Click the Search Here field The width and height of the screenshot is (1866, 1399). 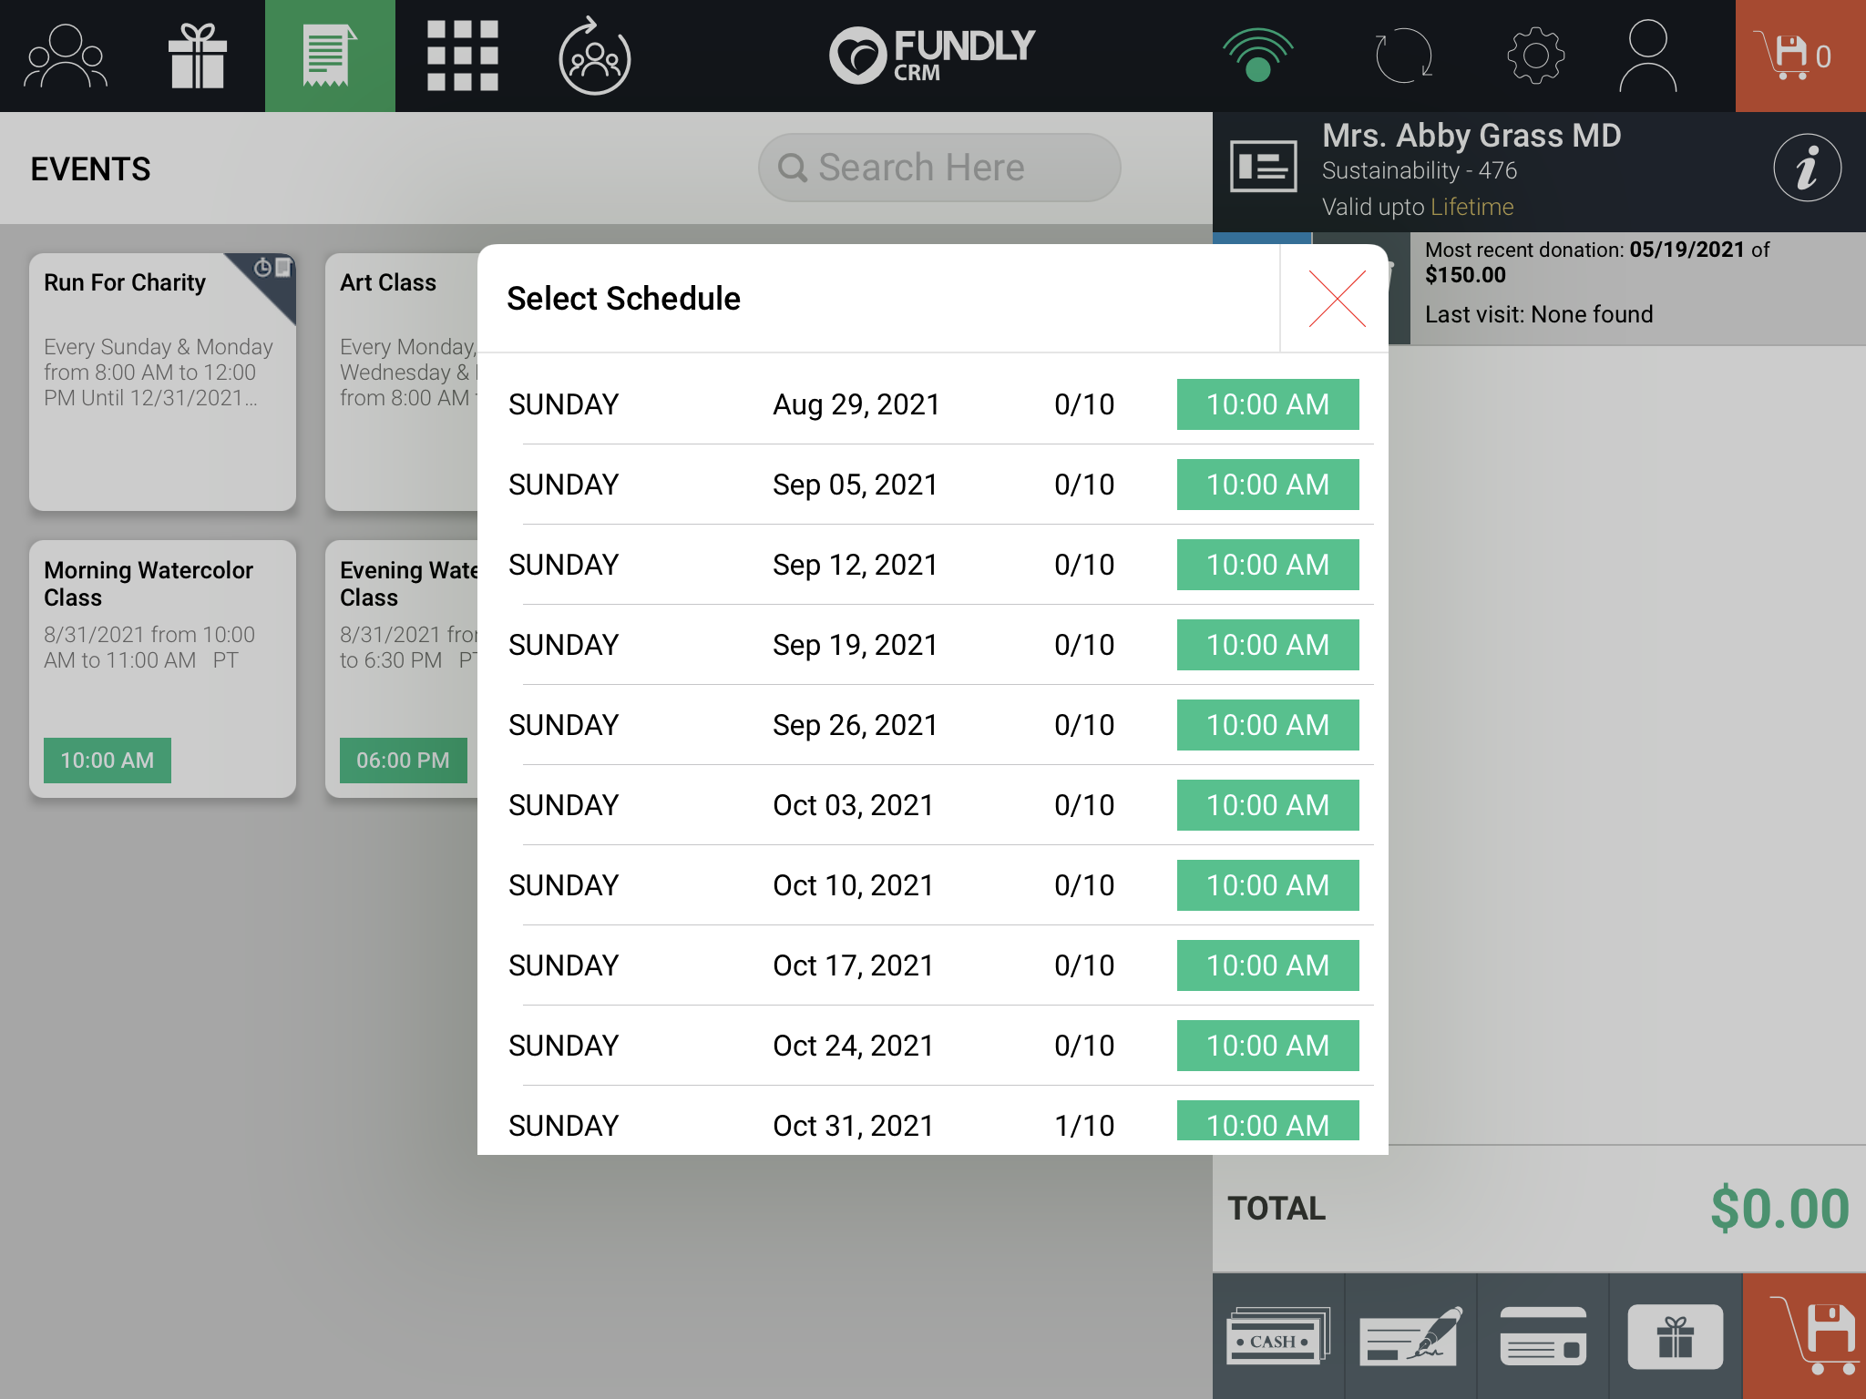coord(939,168)
